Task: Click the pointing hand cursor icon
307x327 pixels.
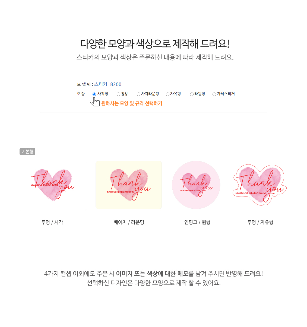Action: pyautogui.click(x=95, y=102)
